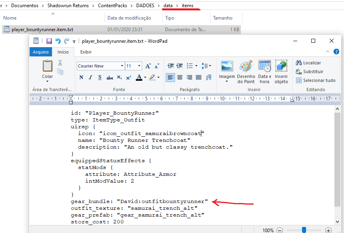This screenshot has height=233, width=344.
Task: Click the decrease indent icon
Action: click(171, 66)
